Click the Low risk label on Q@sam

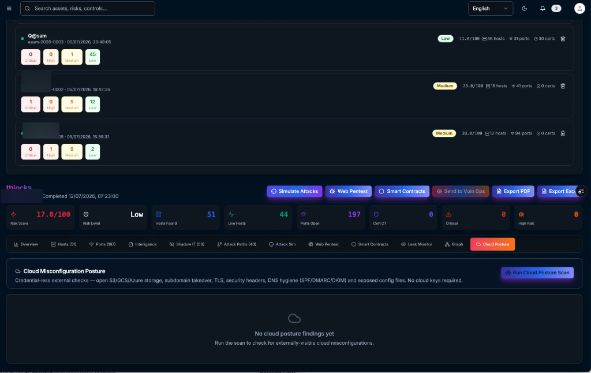click(445, 39)
